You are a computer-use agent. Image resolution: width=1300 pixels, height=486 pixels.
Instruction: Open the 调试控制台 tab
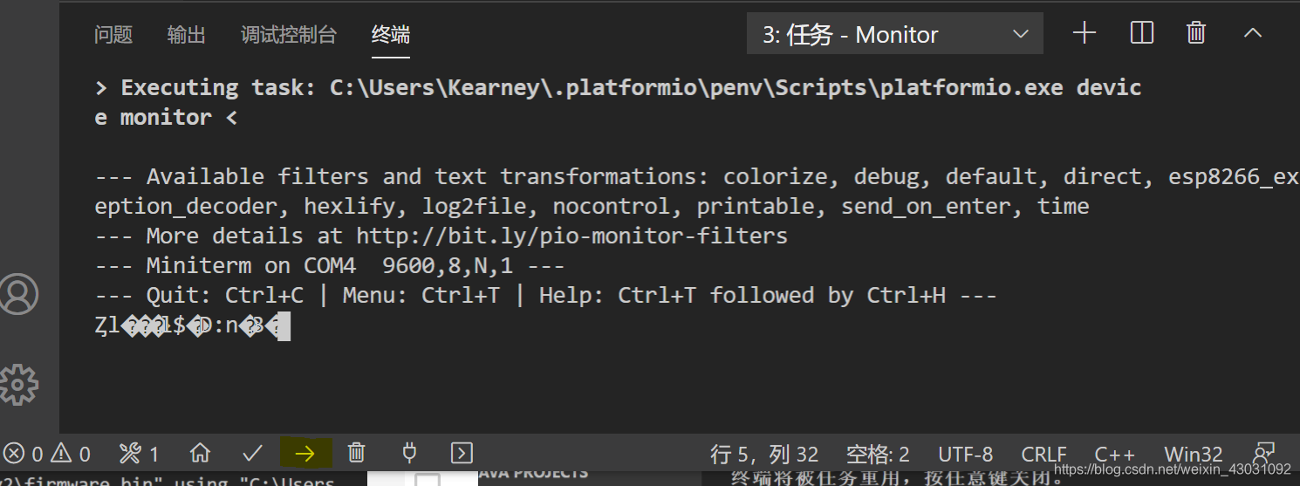[289, 35]
